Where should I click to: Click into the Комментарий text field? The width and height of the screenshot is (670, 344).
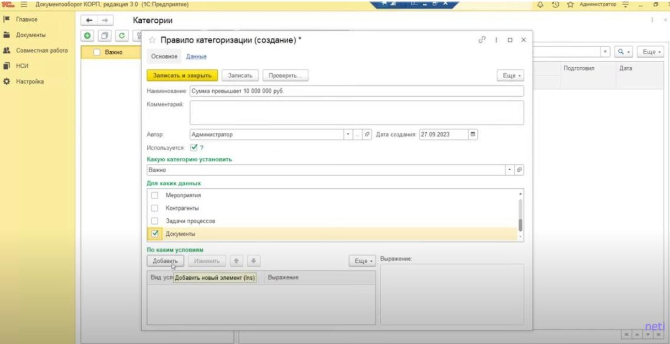356,112
